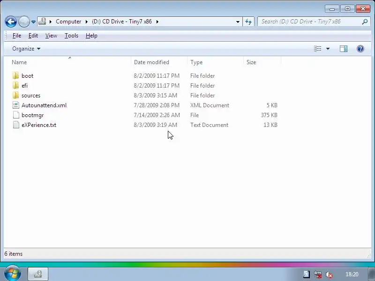Click the search magnifier icon
Image resolution: width=375 pixels, height=281 pixels.
pos(365,22)
